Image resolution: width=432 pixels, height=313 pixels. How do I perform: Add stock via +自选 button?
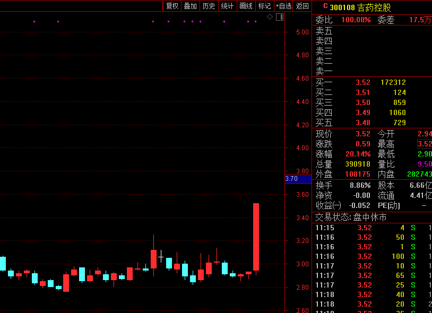point(283,6)
